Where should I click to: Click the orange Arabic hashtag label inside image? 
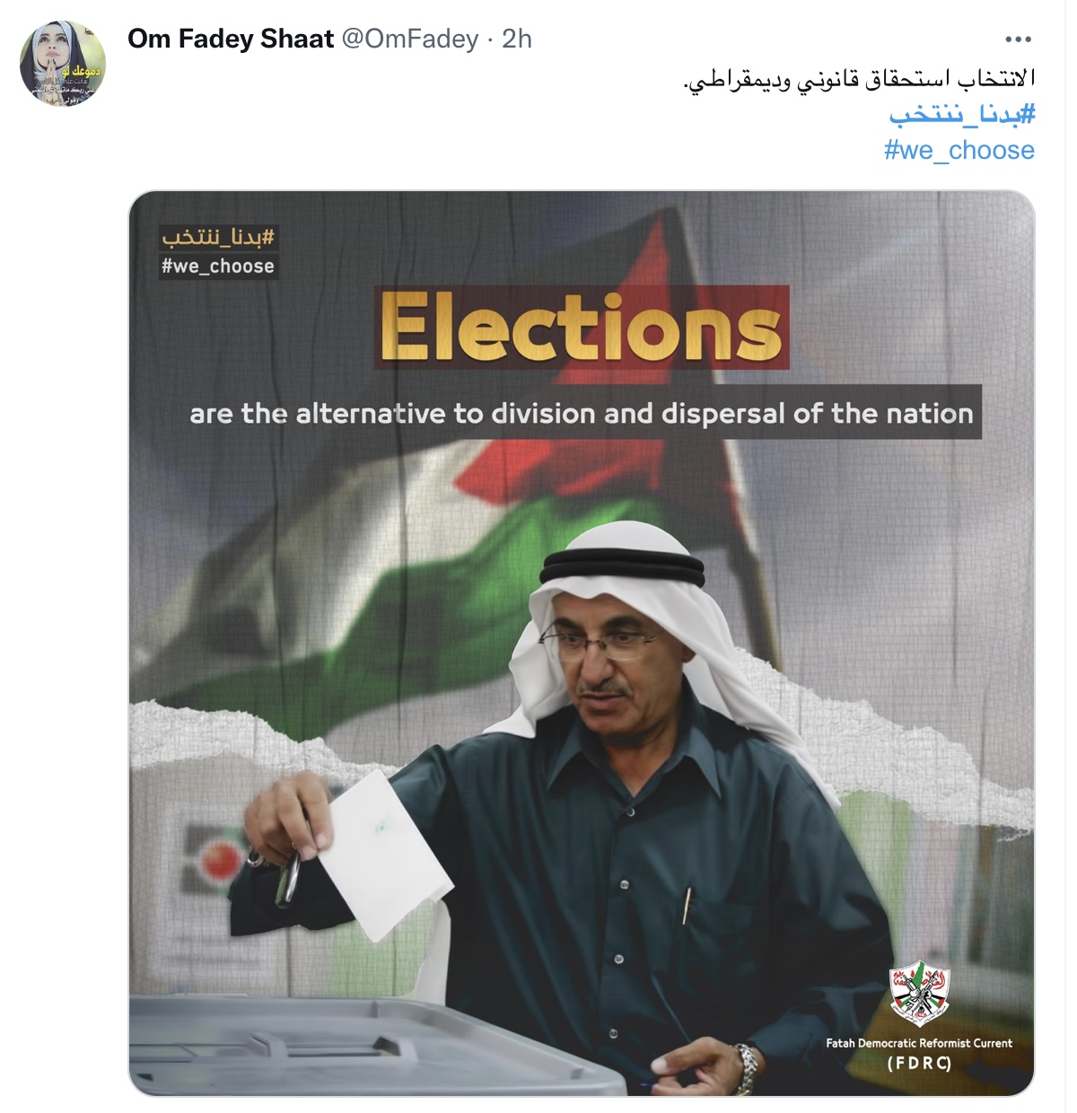(218, 237)
